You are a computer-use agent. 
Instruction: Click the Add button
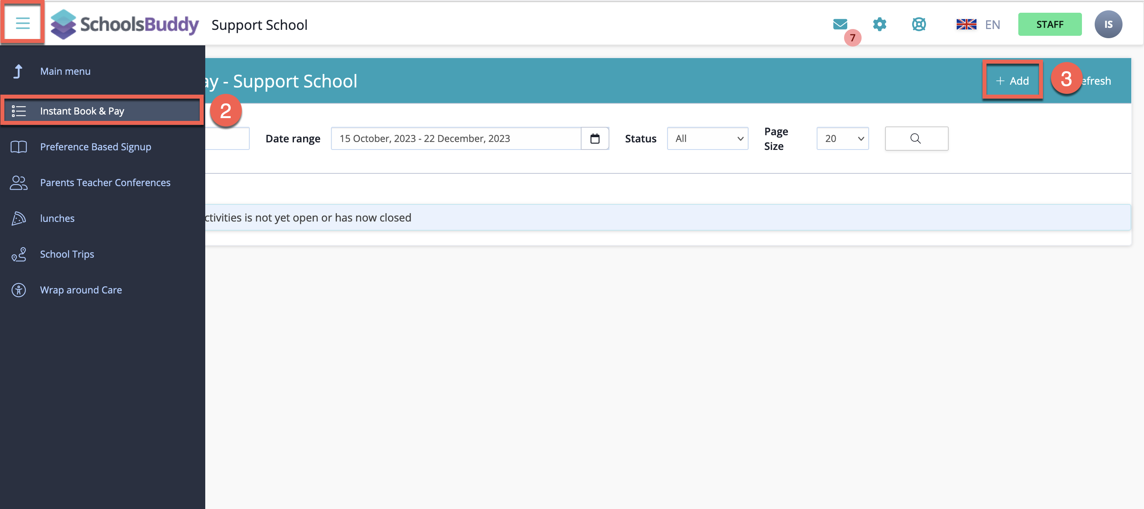(1012, 81)
